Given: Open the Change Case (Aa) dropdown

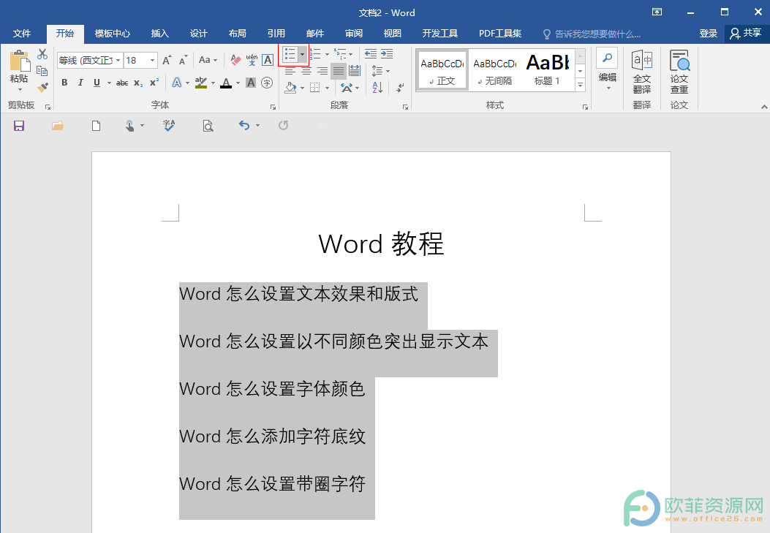Looking at the screenshot, I should click(x=208, y=60).
